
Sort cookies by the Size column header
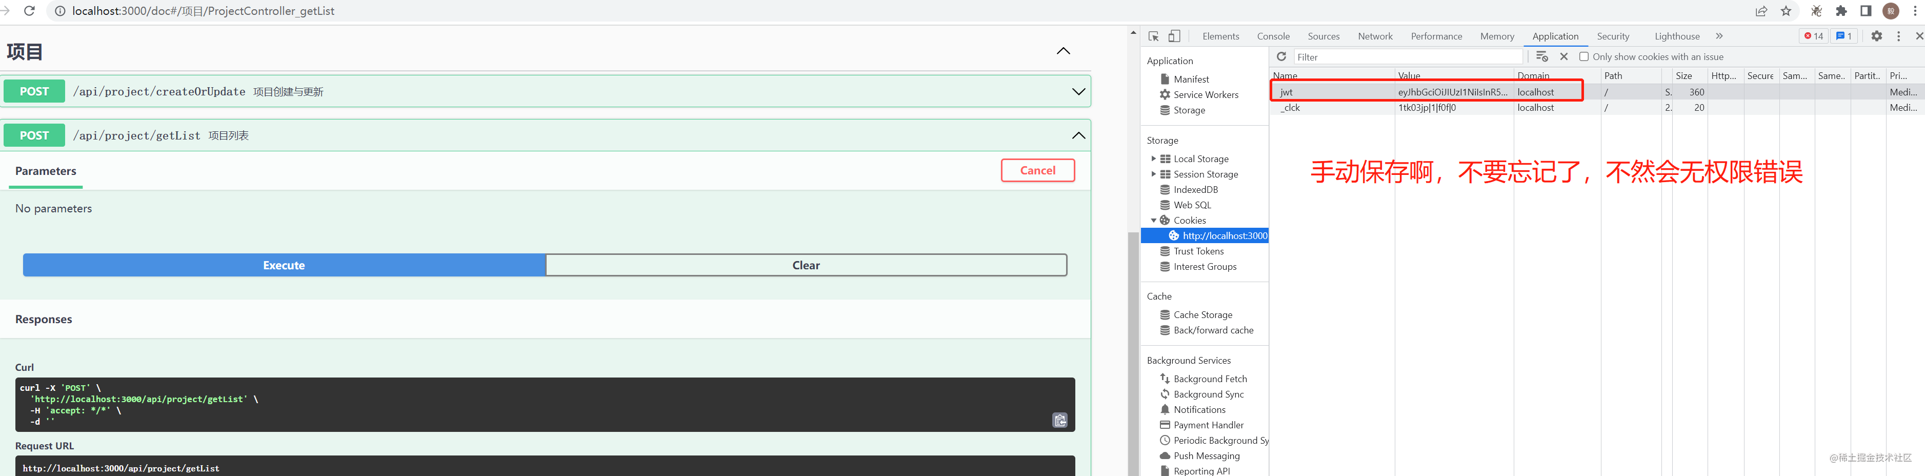(1690, 75)
